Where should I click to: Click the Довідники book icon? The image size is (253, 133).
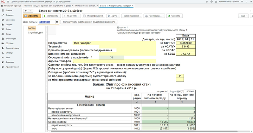(2, 62)
